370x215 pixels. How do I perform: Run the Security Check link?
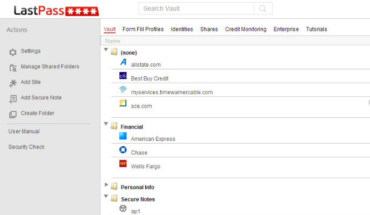click(x=27, y=147)
